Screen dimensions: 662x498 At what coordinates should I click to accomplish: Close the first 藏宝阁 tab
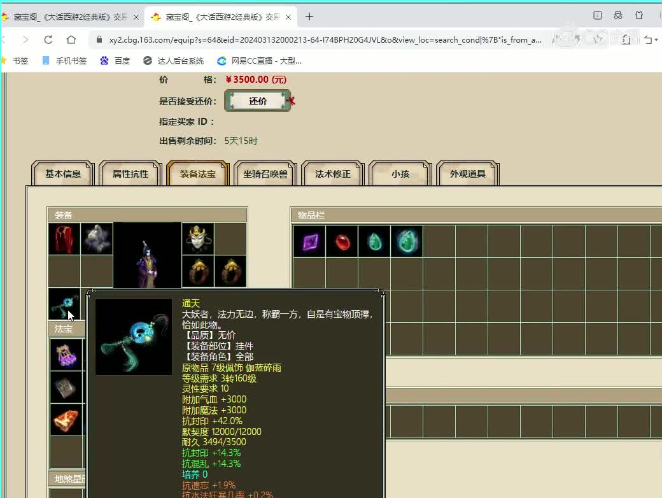click(x=136, y=17)
